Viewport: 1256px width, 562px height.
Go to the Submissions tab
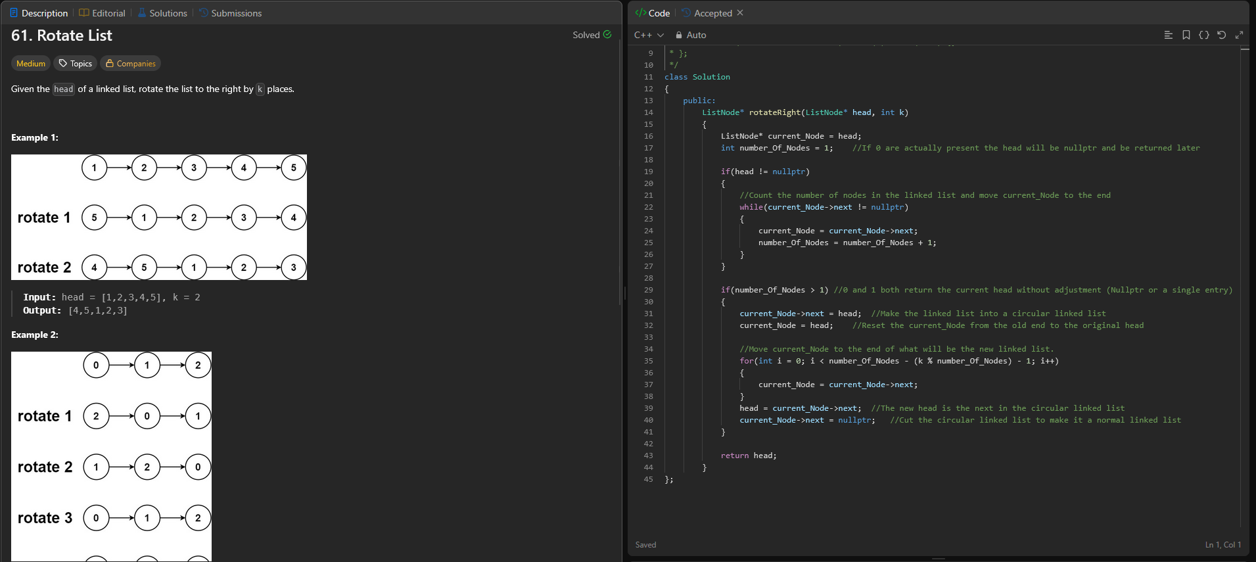point(230,13)
